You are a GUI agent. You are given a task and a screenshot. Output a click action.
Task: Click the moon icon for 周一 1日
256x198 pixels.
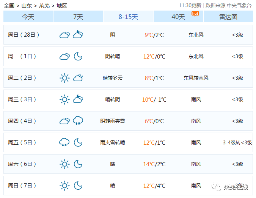[x=78, y=56]
